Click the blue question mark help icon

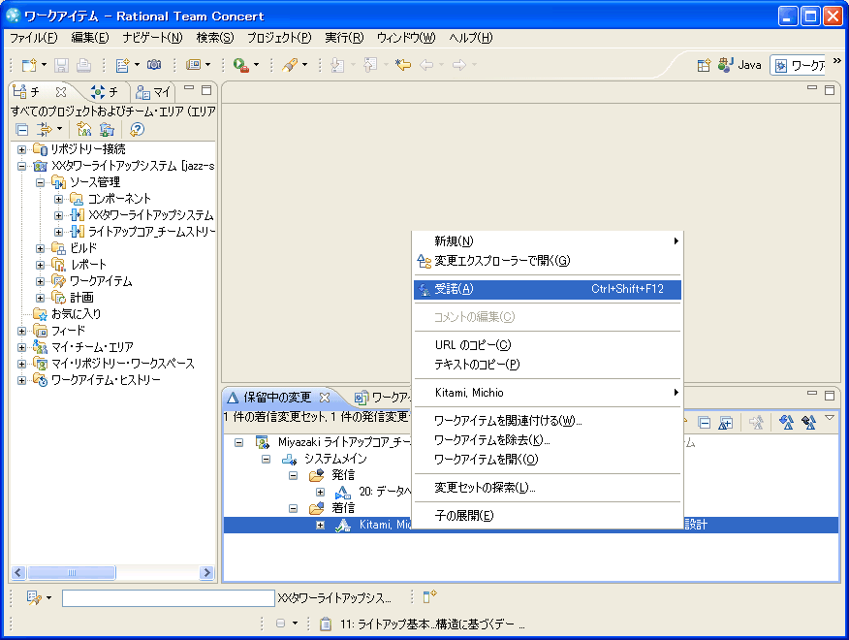click(x=137, y=130)
